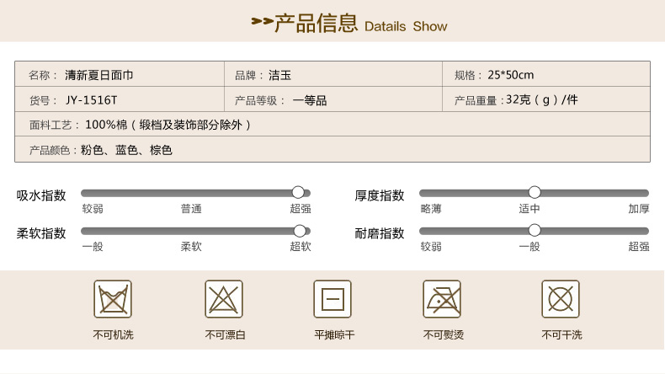Click the grade value 一等品
Image resolution: width=665 pixels, height=374 pixels.
(x=310, y=100)
